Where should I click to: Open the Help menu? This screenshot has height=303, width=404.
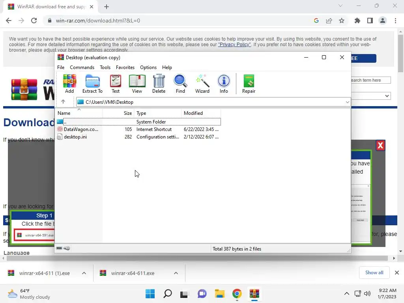[167, 67]
